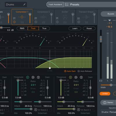Screen dimensions: 116x116
Task: Click Compressor 2 module grip dots icon
Action: click(43, 22)
